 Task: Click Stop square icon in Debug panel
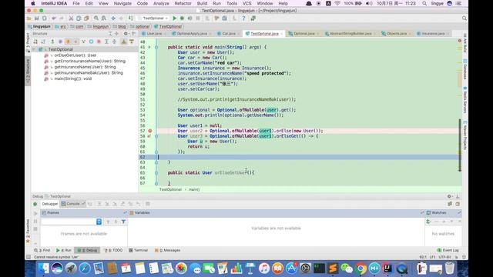(35, 229)
